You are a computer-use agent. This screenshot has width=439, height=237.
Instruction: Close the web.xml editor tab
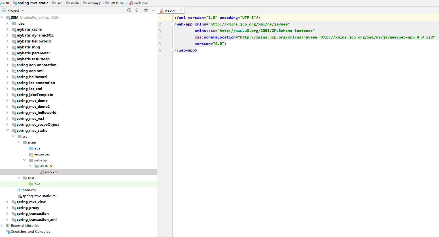(181, 10)
